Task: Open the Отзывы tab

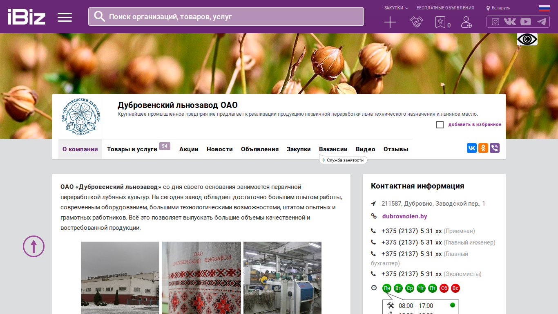Action: [x=396, y=149]
